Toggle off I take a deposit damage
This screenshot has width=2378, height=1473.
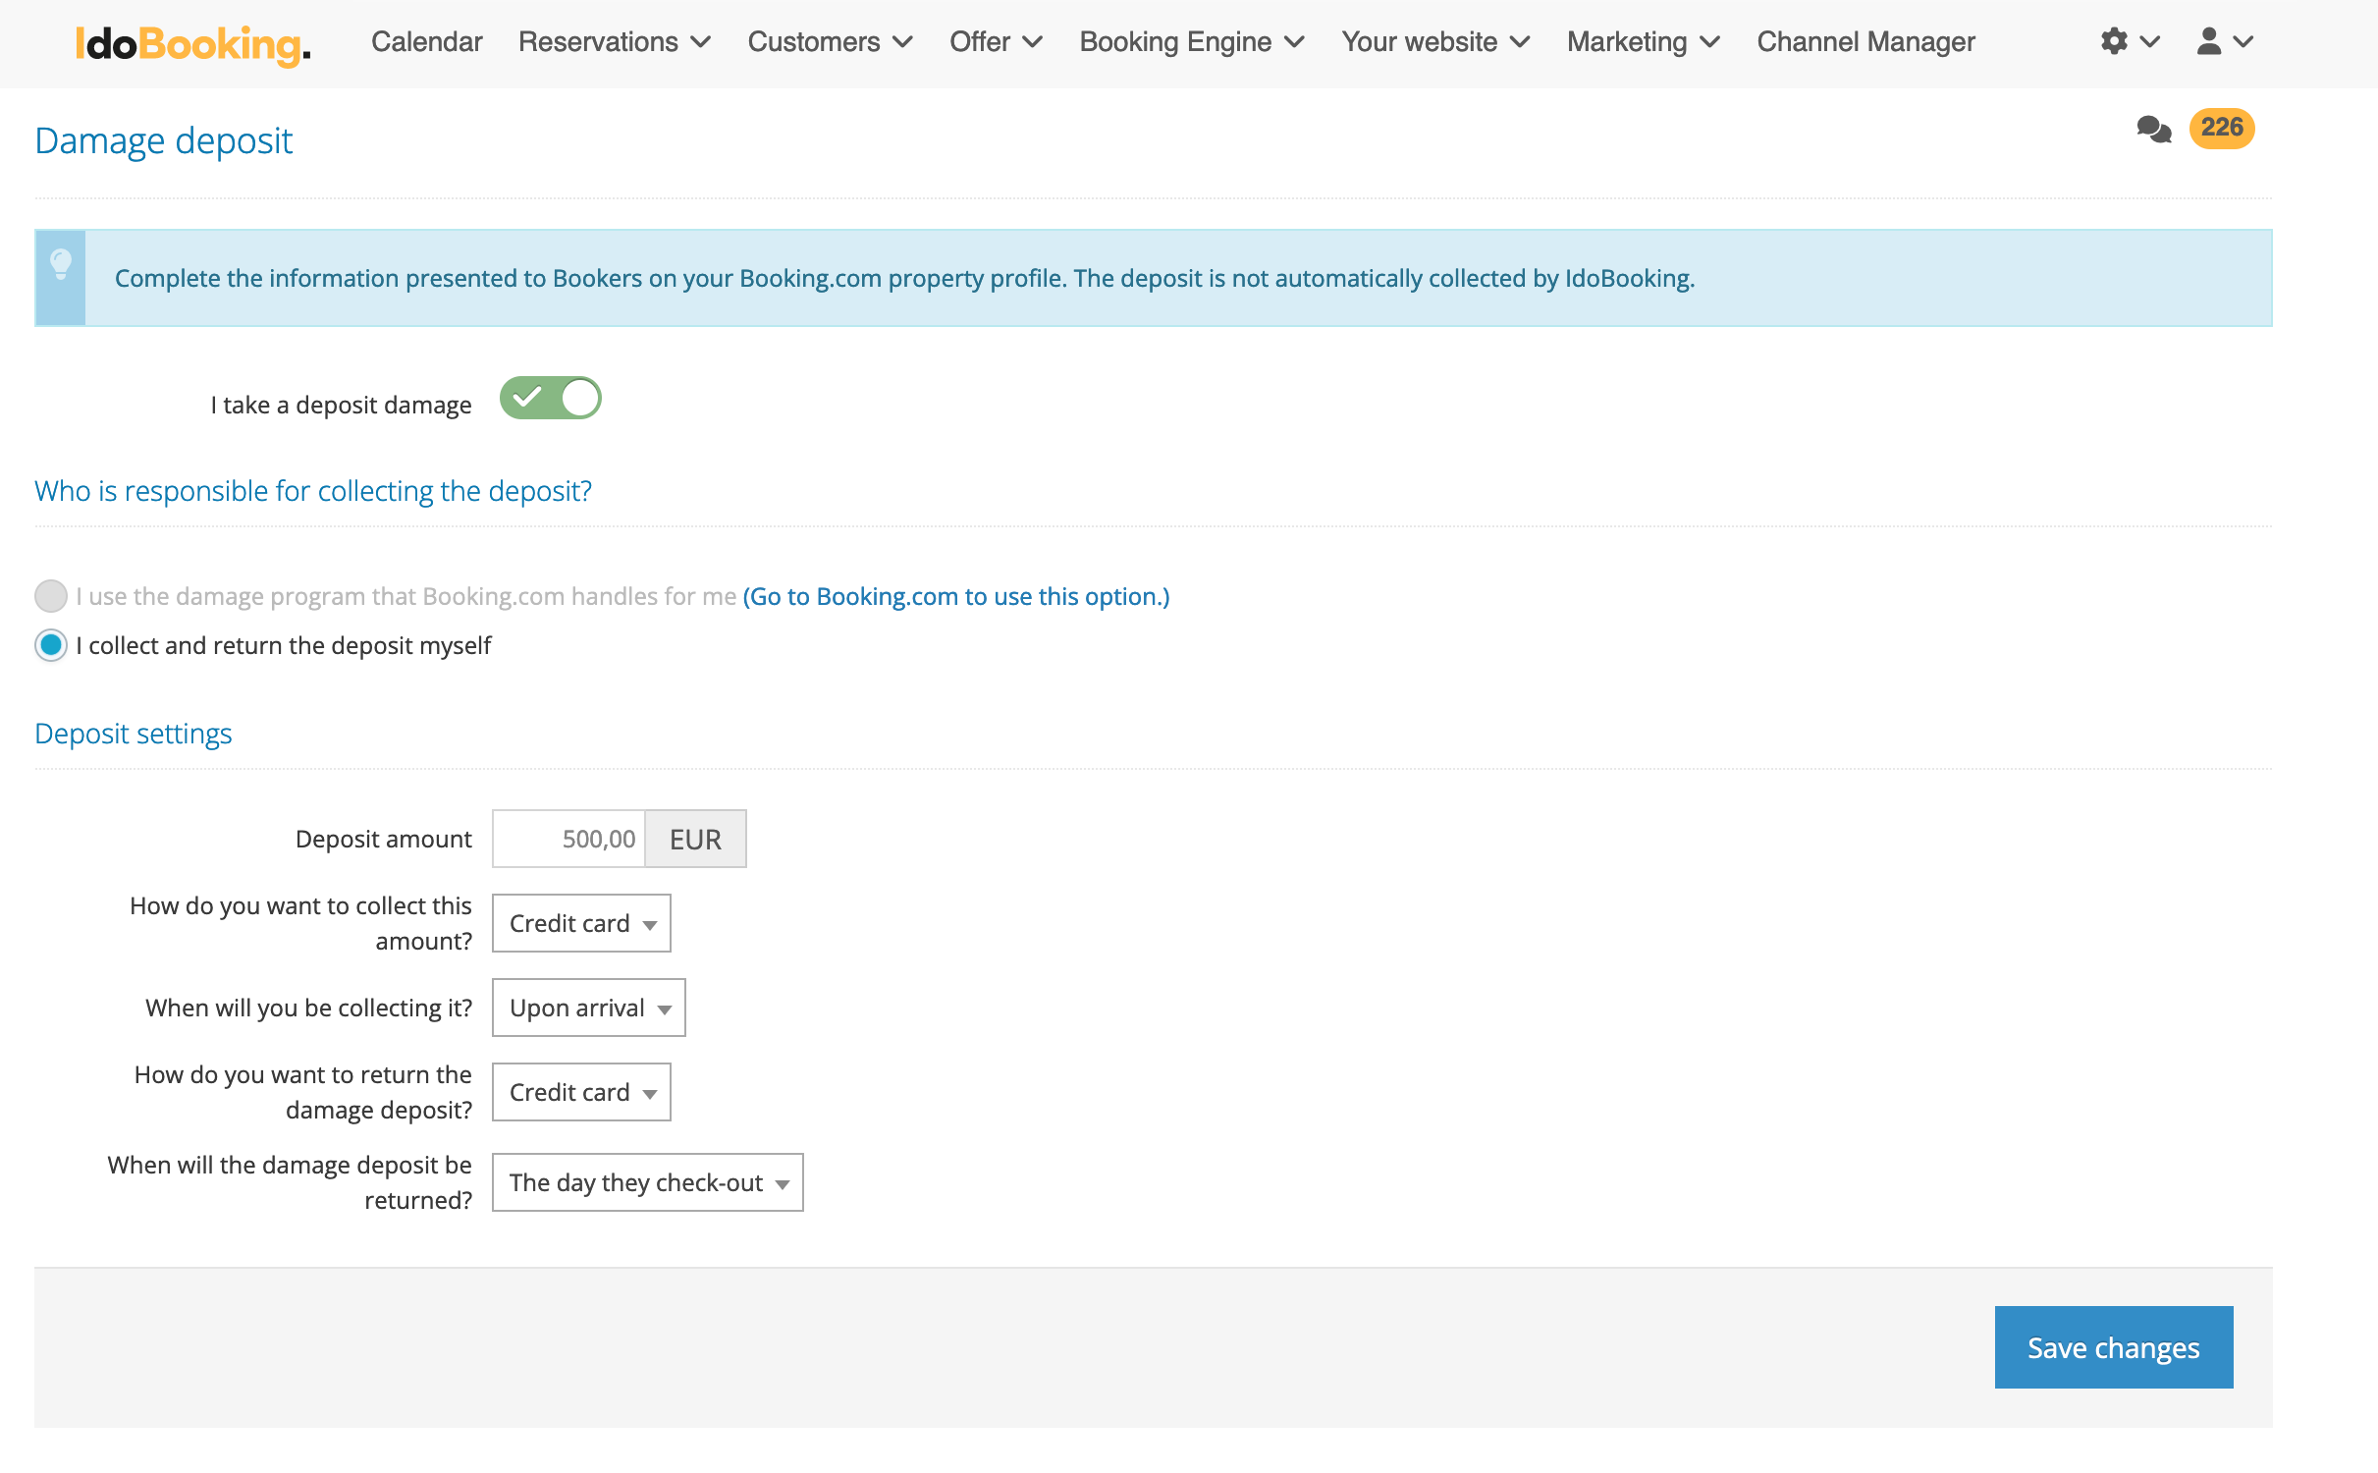coord(550,399)
